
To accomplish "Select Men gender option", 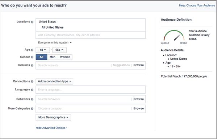I will click(x=53, y=57).
